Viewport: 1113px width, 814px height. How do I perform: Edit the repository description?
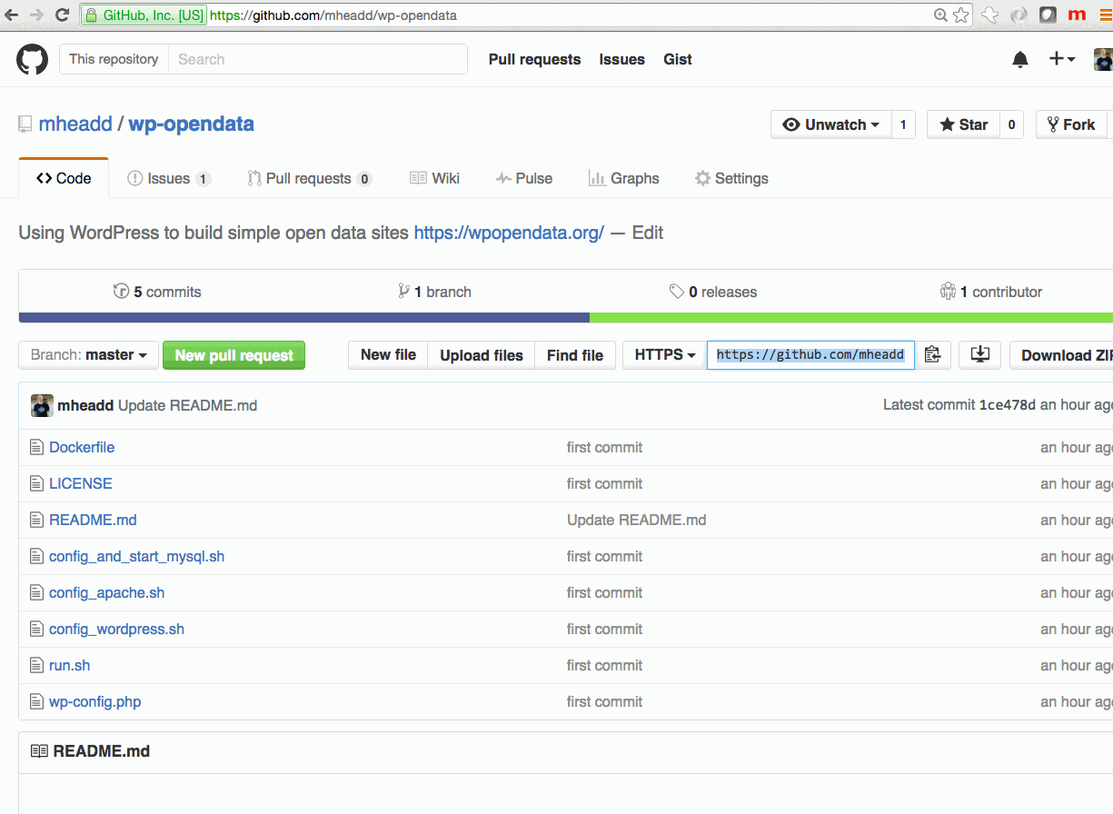coord(648,233)
